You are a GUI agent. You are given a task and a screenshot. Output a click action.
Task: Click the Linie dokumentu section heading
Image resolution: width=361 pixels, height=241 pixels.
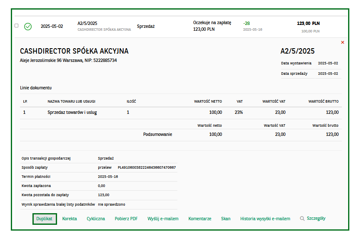click(x=36, y=88)
